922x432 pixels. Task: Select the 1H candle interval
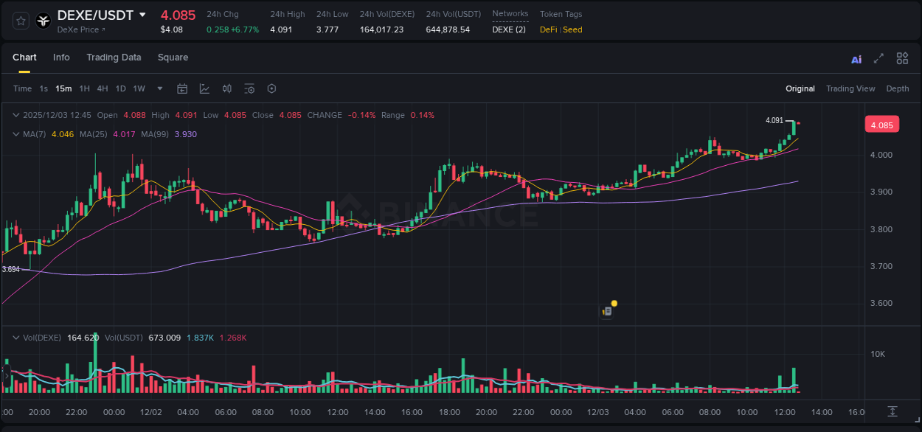click(x=83, y=88)
